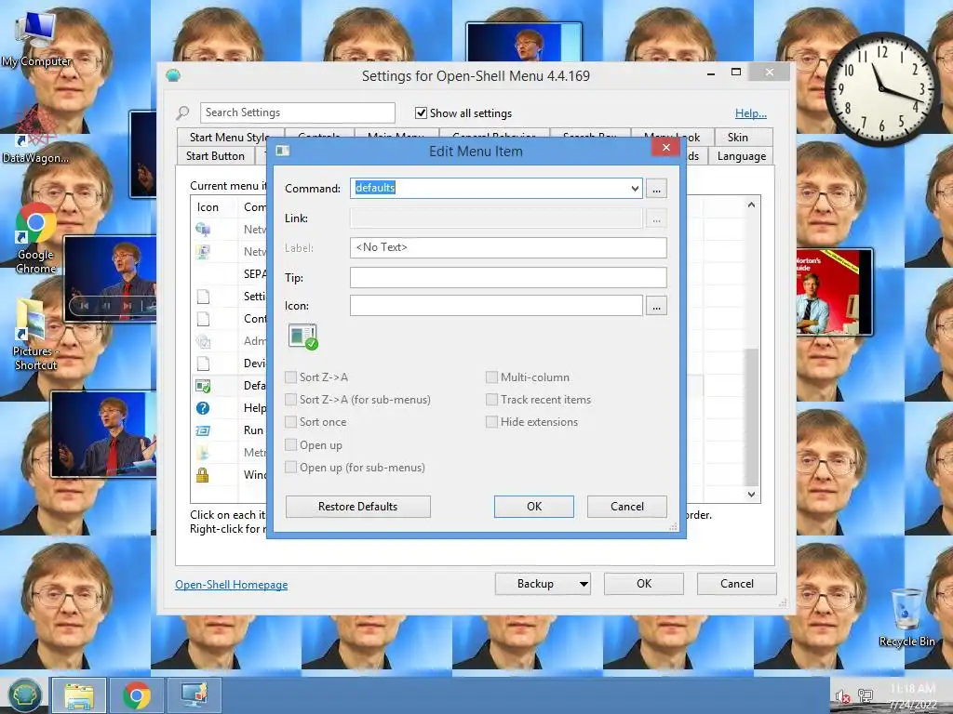This screenshot has width=953, height=714.
Task: Click OK in the Settings window
Action: click(x=644, y=584)
